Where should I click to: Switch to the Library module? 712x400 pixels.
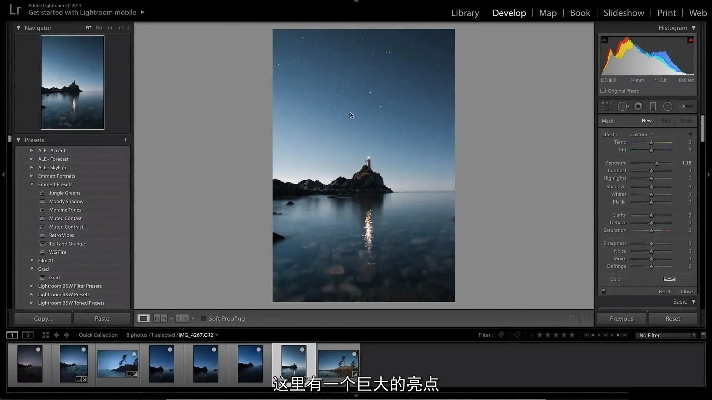pos(465,13)
